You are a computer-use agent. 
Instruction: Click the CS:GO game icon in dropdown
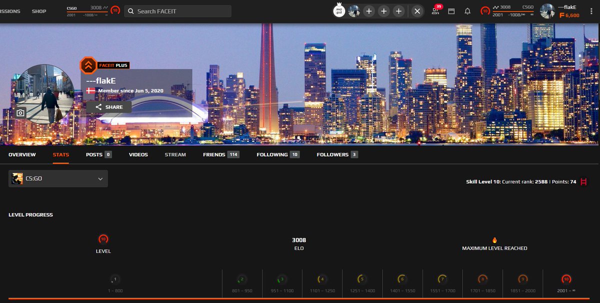17,179
